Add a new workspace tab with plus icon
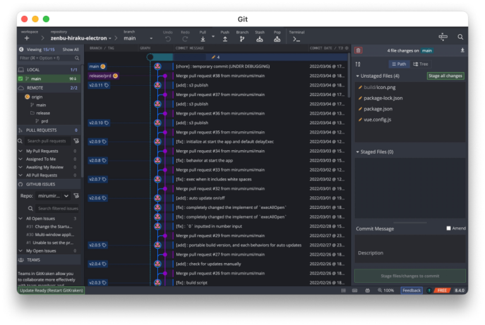The image size is (485, 325). pos(27,38)
